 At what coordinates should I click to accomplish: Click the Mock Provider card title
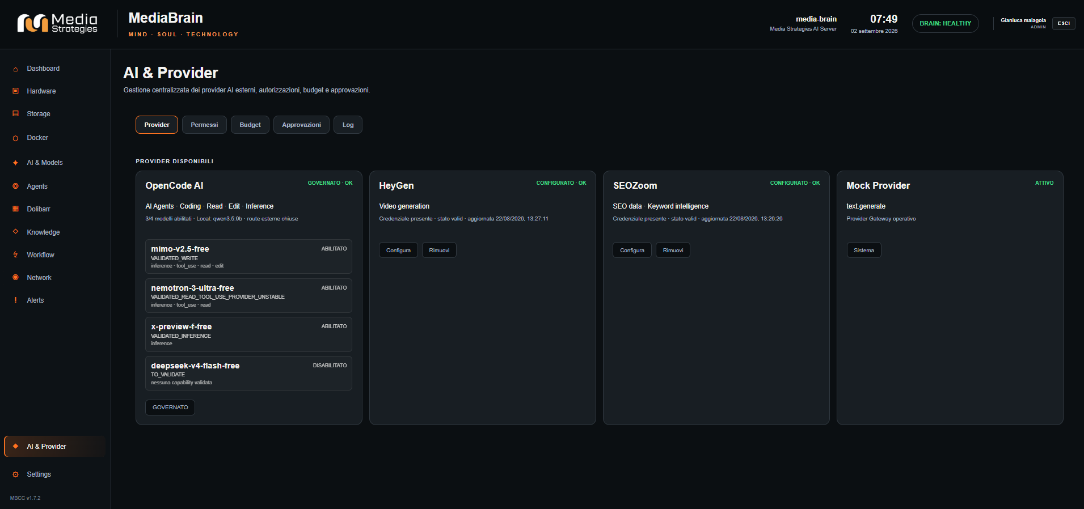tap(878, 185)
